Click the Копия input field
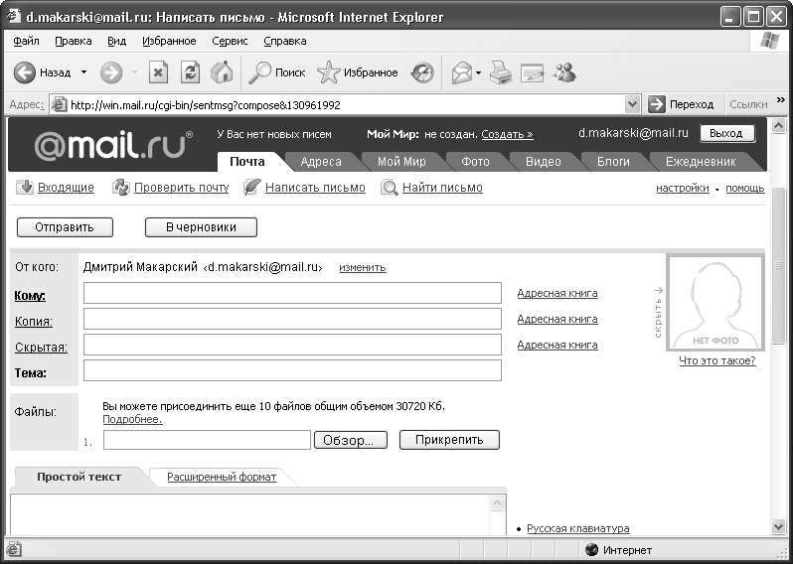 pos(292,319)
